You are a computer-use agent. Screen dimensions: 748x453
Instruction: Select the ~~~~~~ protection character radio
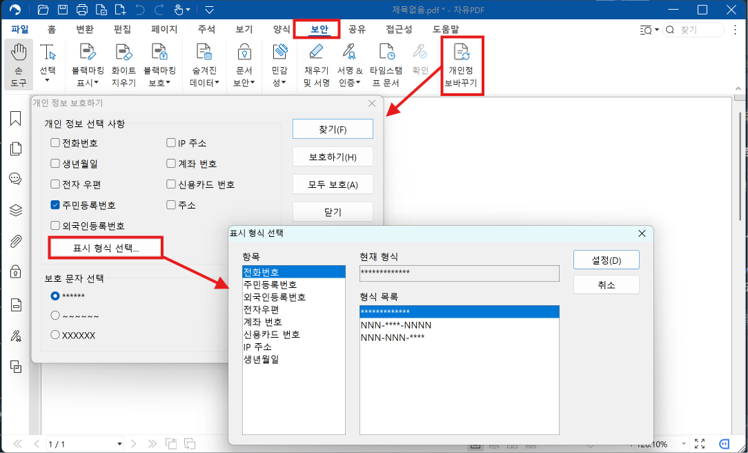tap(55, 316)
